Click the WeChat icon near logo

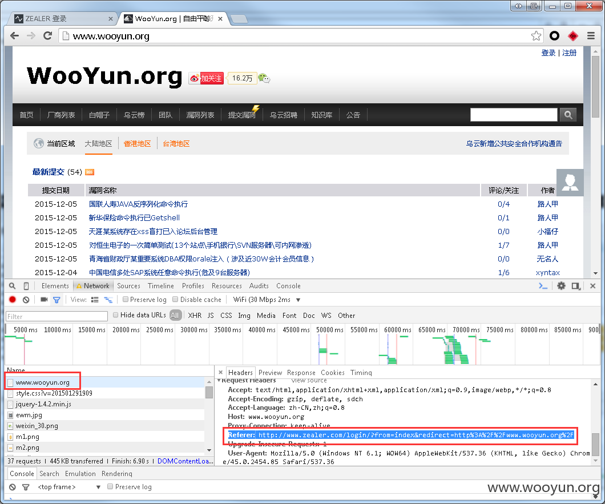click(x=264, y=78)
